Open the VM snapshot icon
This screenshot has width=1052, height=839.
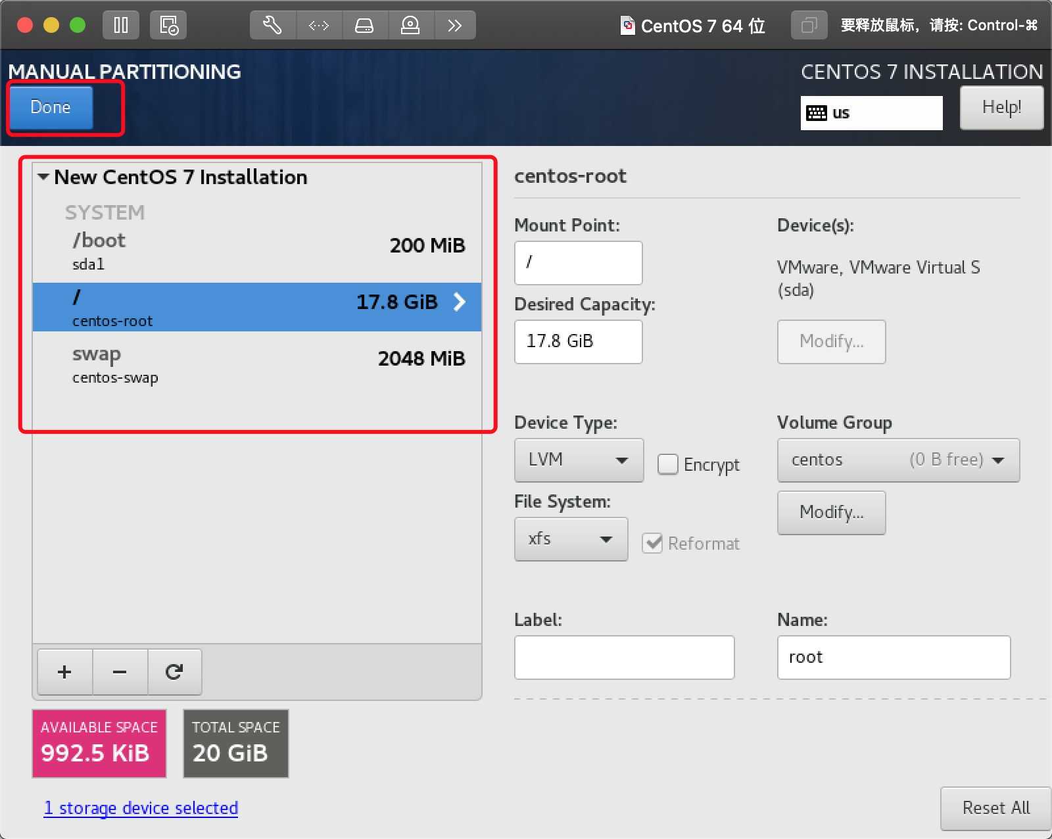pos(168,26)
